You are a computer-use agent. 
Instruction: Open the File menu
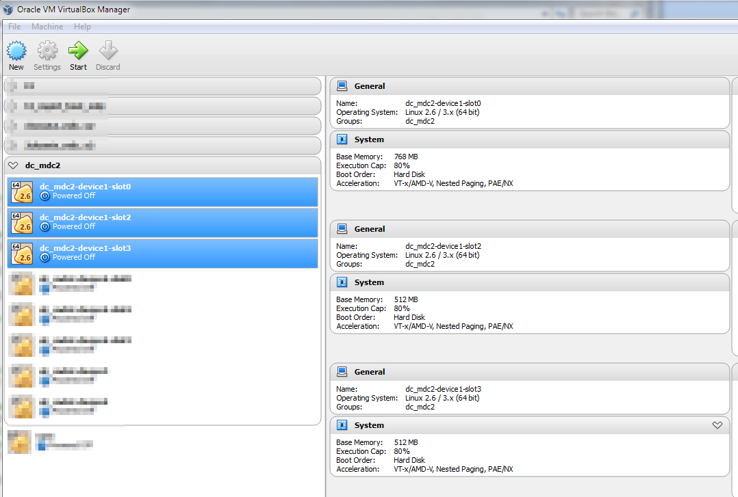point(14,27)
